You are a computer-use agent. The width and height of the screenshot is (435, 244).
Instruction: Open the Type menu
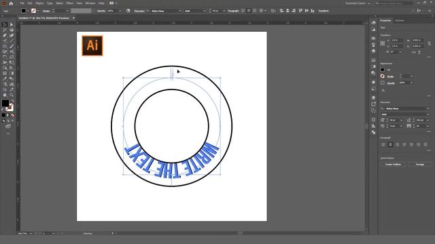50,3
